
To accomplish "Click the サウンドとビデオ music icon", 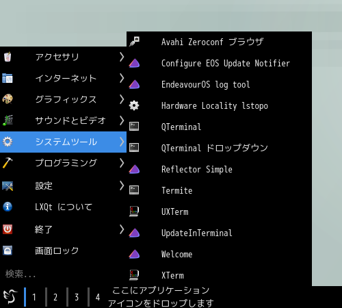I will click(8, 120).
